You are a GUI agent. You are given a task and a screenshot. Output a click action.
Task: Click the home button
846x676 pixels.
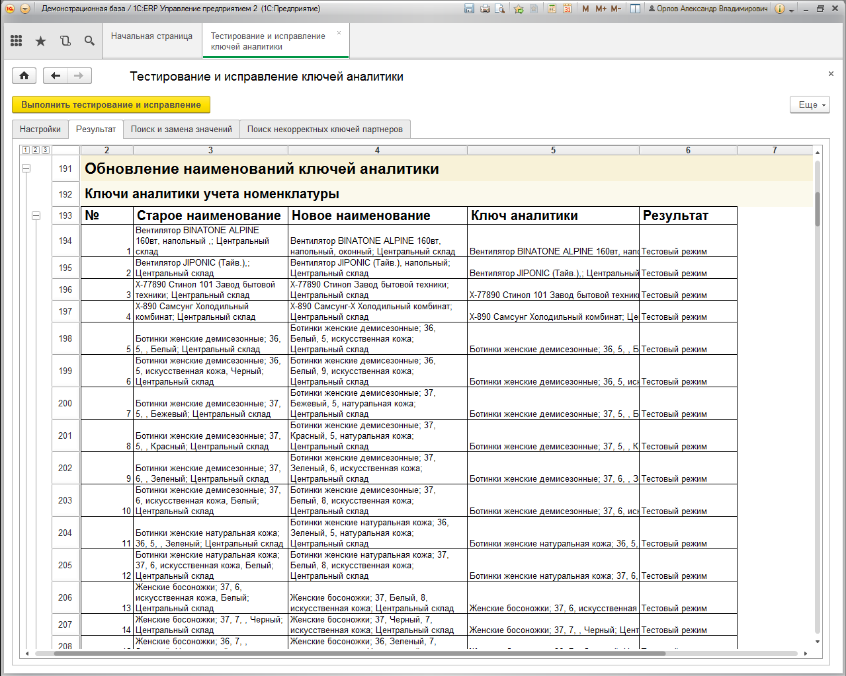tap(24, 76)
